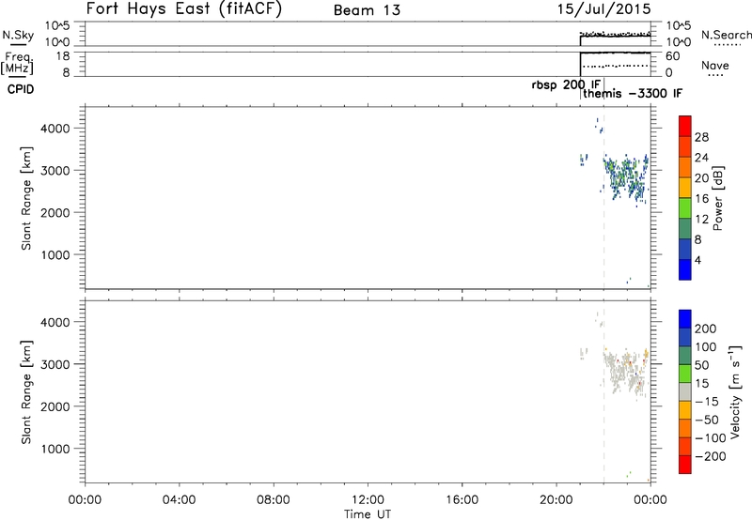
Task: Click the 'Freq. [MHz]' label
Action: [x=18, y=63]
